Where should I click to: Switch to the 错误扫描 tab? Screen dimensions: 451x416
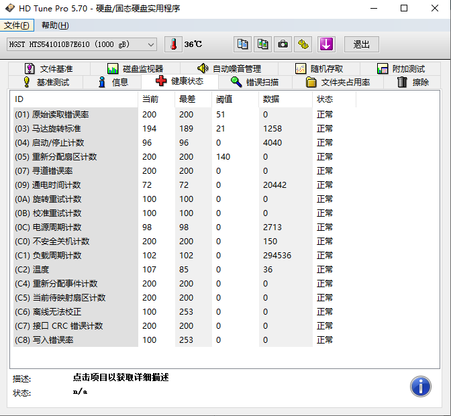255,83
